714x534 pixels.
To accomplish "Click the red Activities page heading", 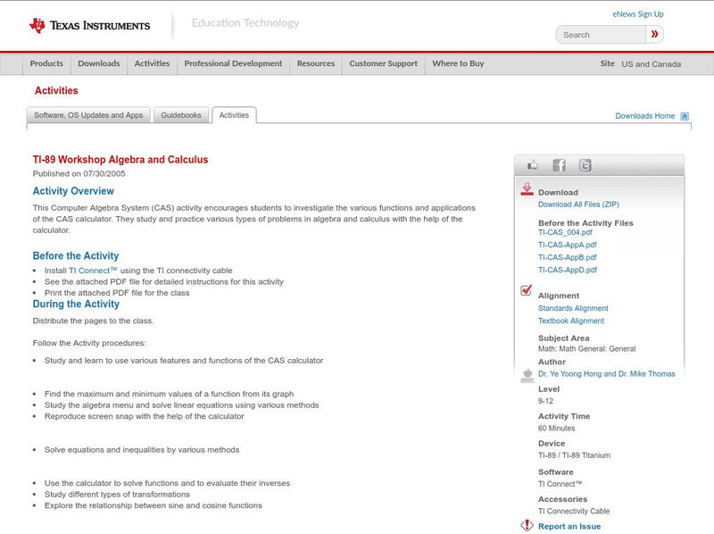I will tap(56, 91).
